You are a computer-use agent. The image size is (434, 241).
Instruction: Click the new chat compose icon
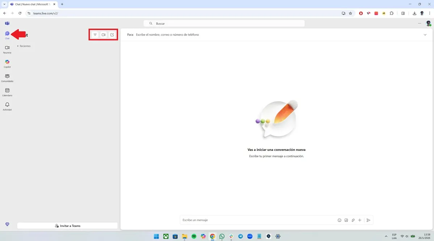pyautogui.click(x=112, y=35)
